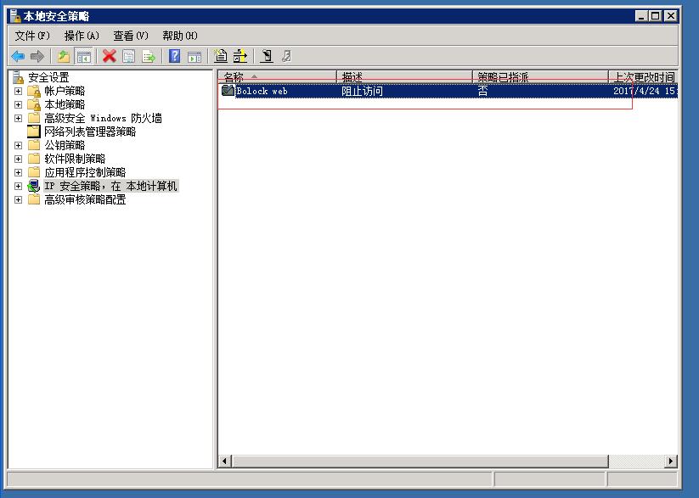699x498 pixels.
Task: Click the Back navigation arrow
Action: [x=17, y=56]
